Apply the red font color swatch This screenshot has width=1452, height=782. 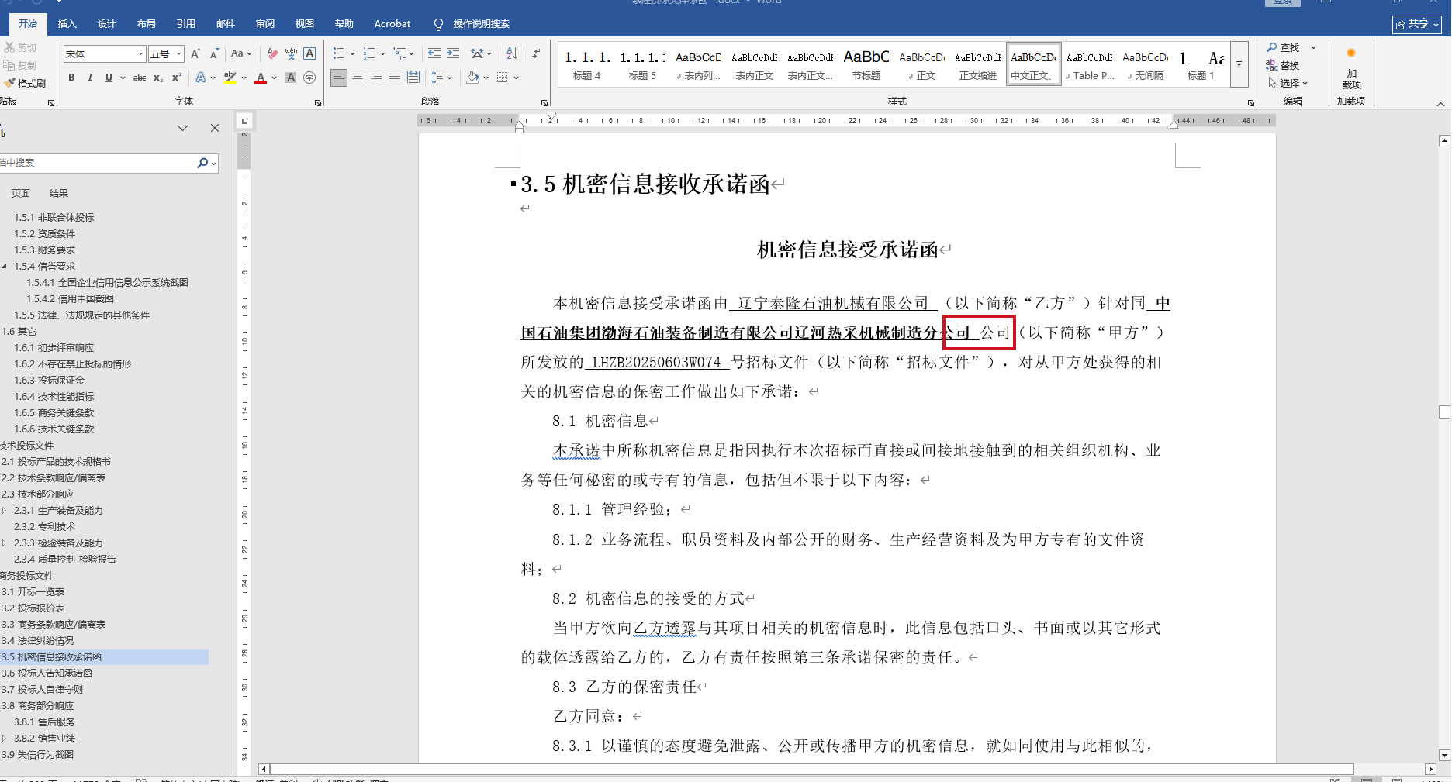[x=261, y=78]
